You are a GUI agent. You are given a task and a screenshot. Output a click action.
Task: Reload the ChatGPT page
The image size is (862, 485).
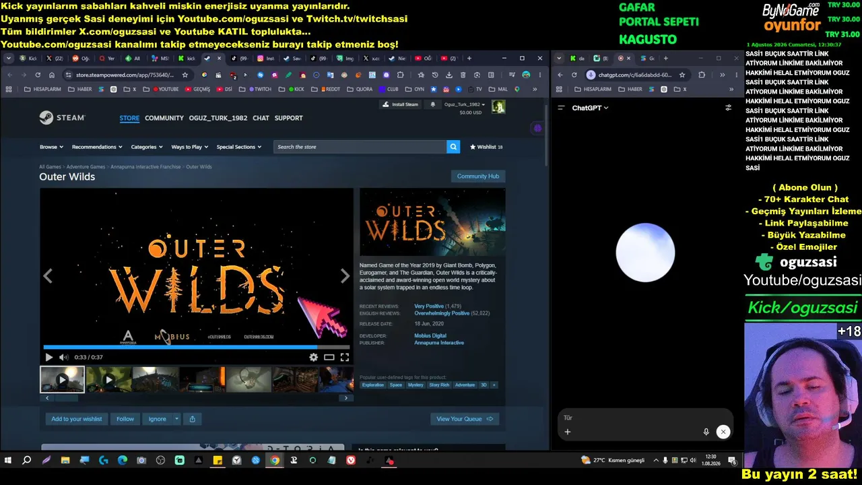574,75
